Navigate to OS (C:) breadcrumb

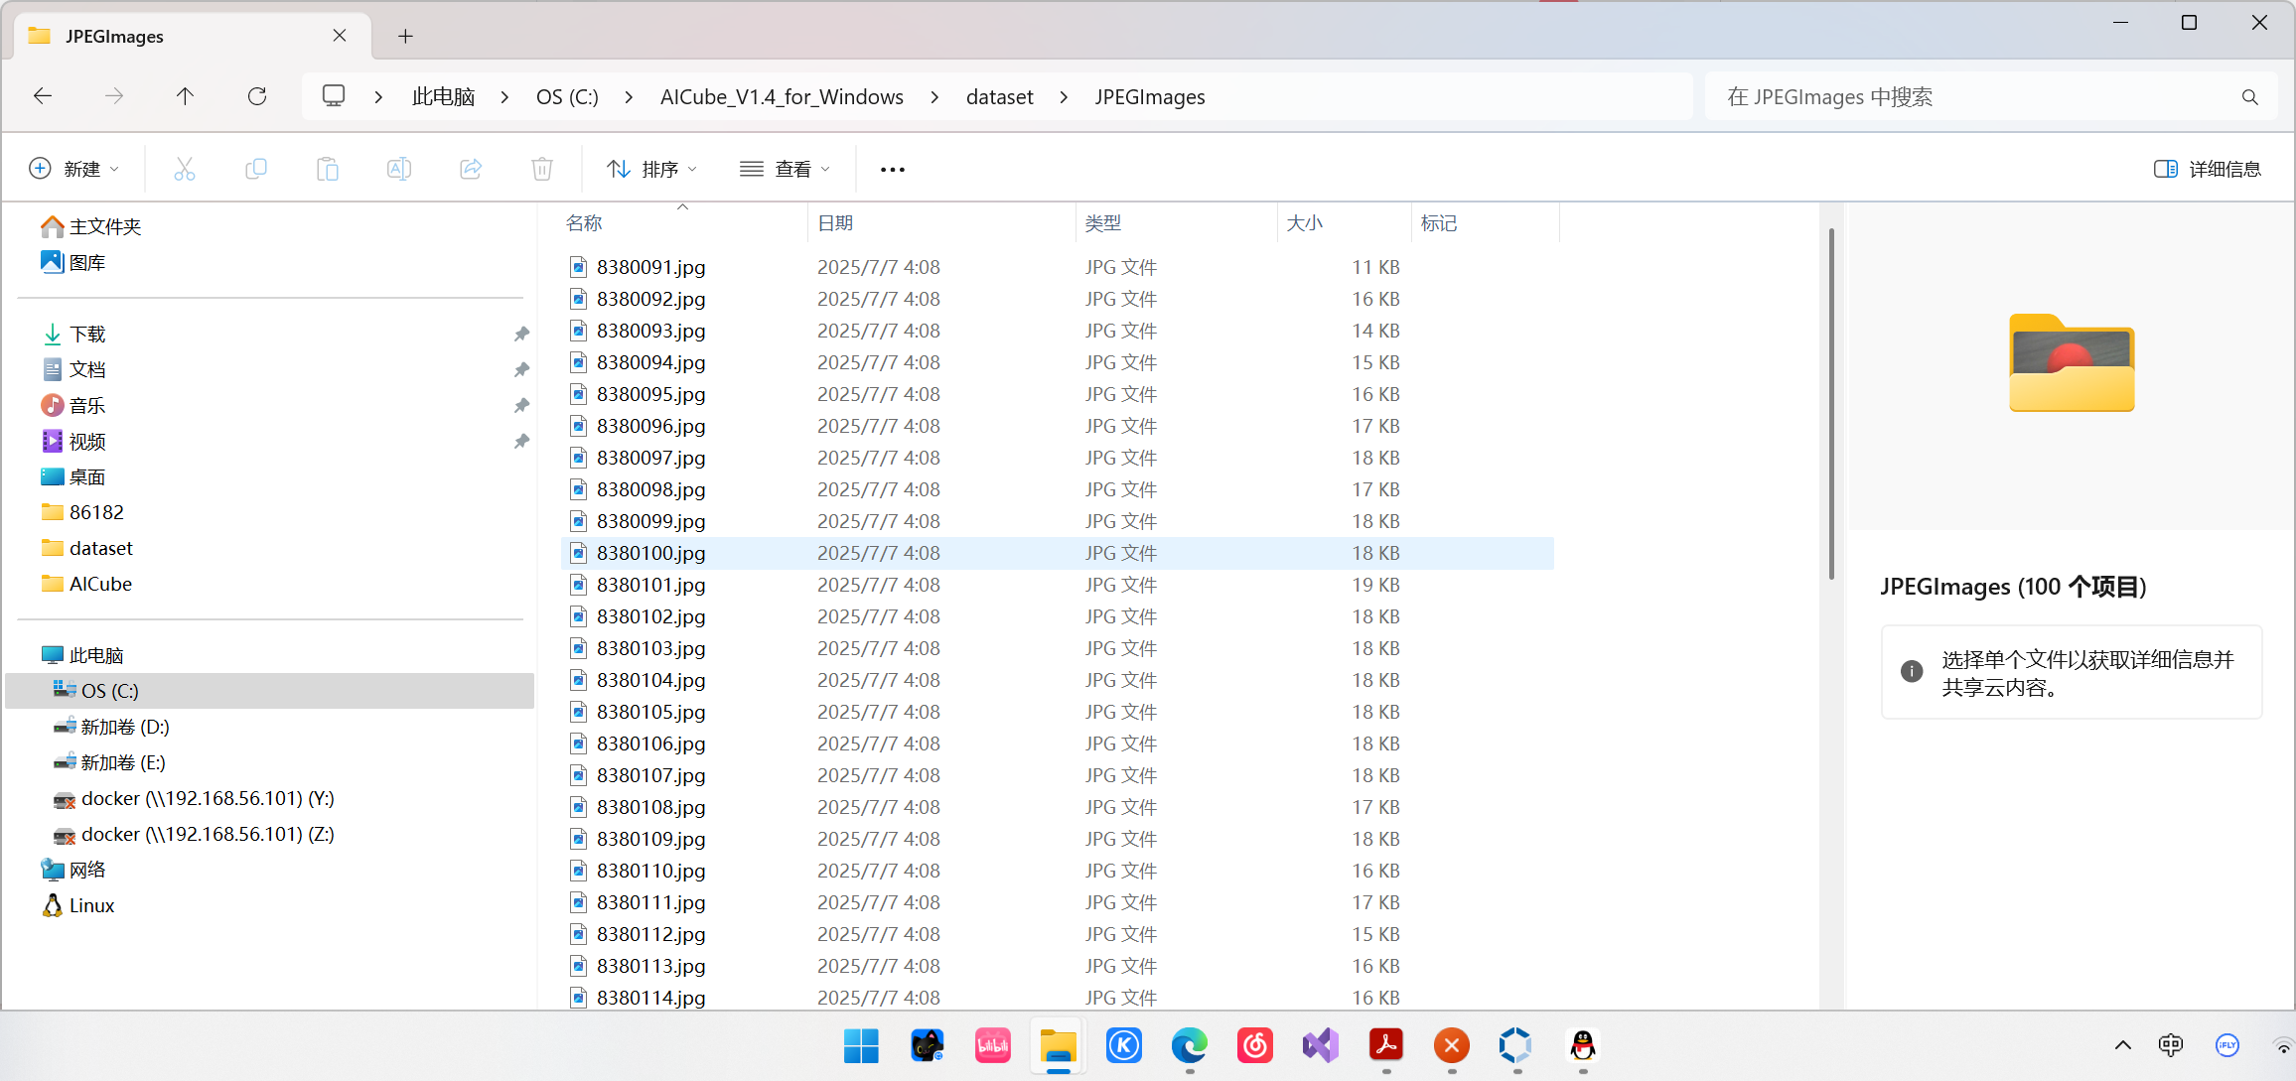click(x=567, y=97)
